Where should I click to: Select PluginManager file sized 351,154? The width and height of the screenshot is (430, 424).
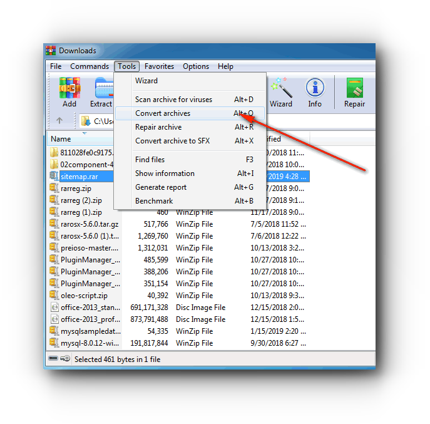91,284
